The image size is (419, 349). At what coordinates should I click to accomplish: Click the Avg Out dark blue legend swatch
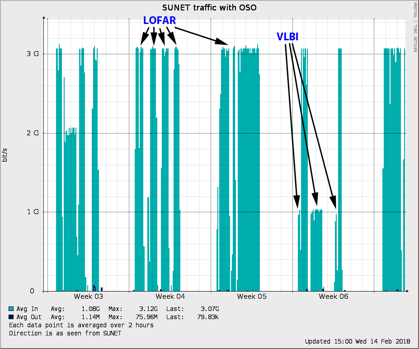click(11, 317)
